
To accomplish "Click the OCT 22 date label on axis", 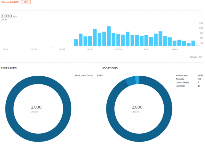I will 90,49.
